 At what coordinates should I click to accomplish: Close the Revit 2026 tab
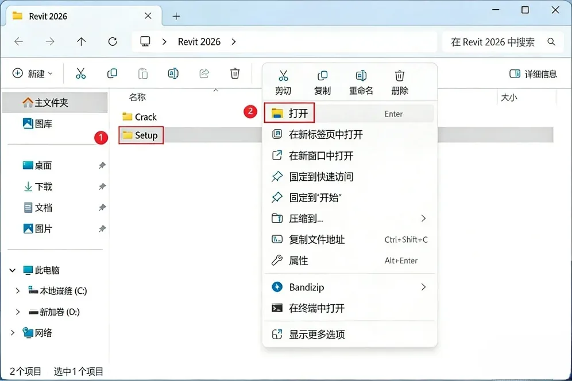coord(148,15)
